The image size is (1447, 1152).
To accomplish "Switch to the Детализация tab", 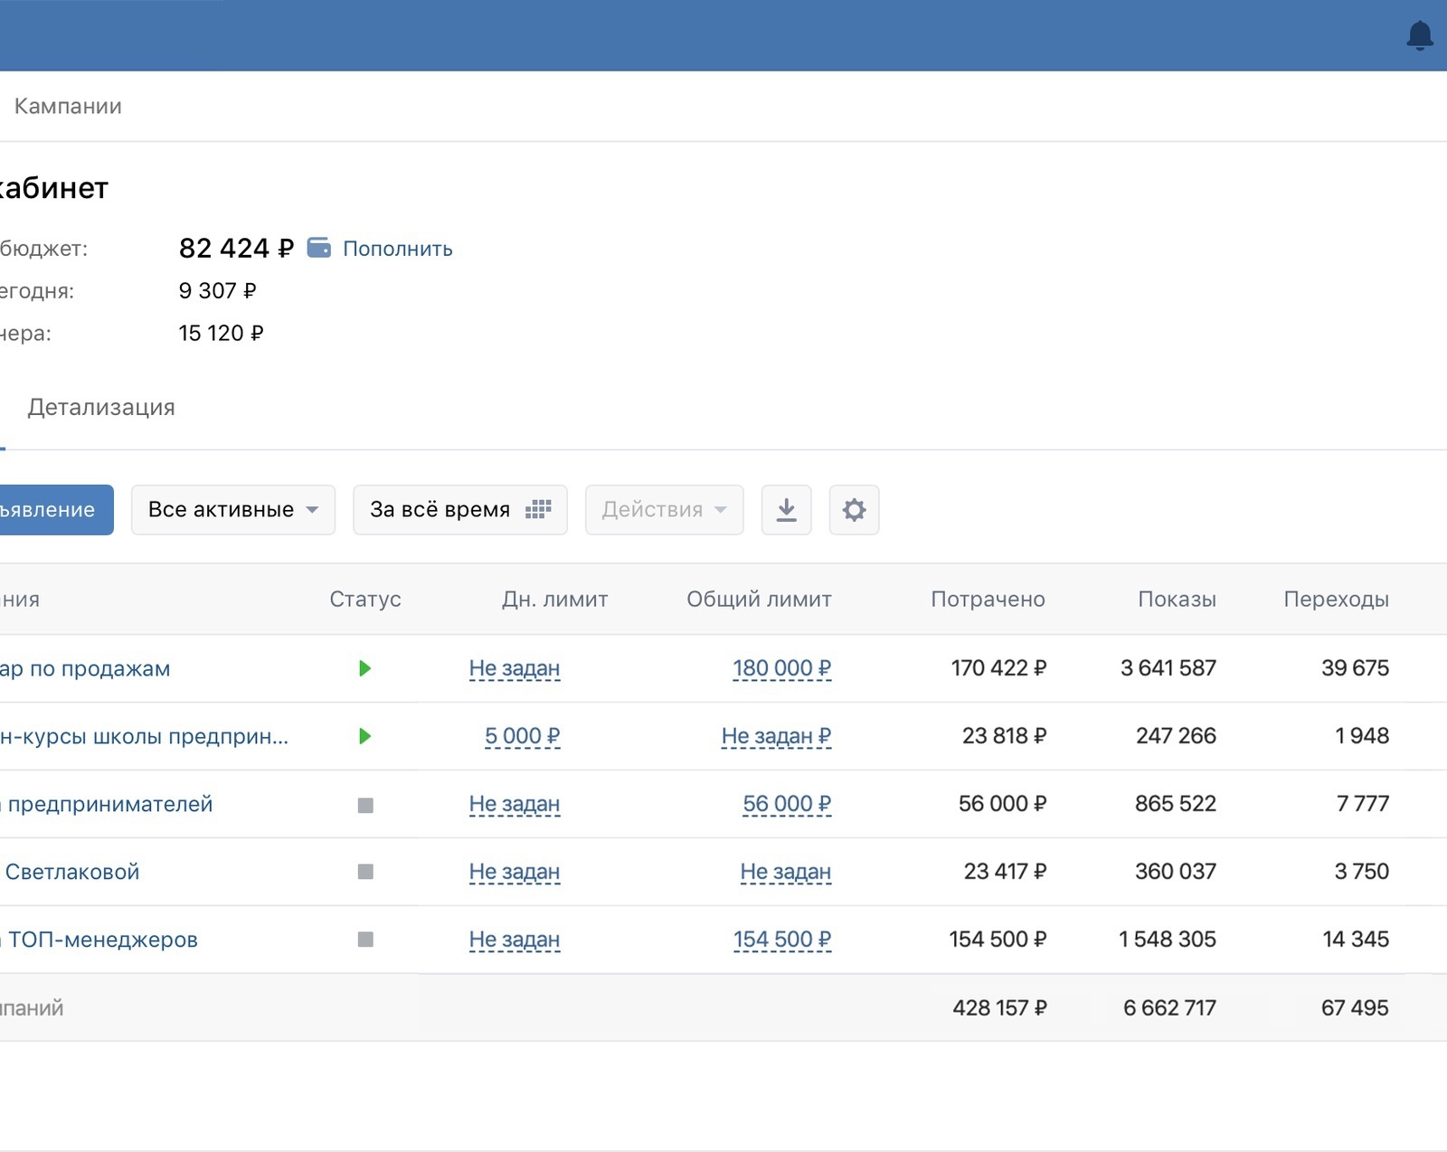I will [101, 407].
